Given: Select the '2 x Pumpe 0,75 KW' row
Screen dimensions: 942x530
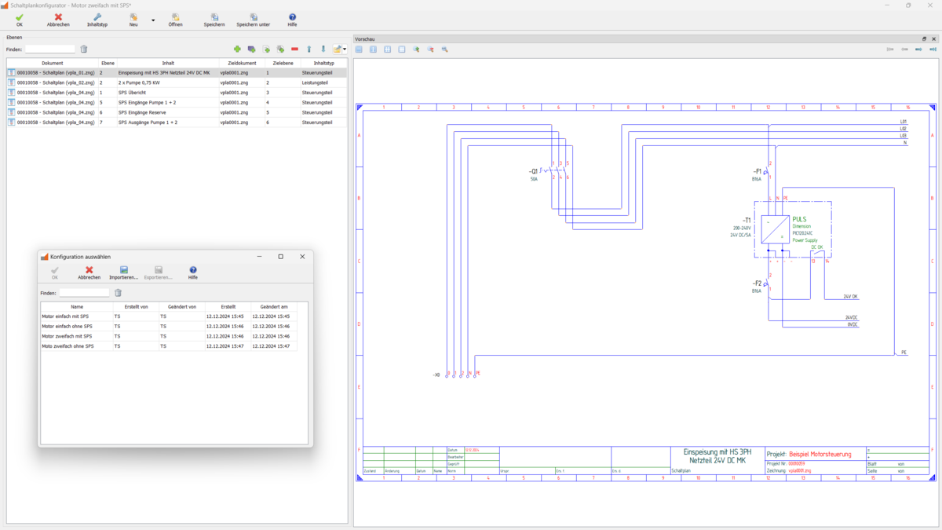Looking at the screenshot, I should [139, 82].
